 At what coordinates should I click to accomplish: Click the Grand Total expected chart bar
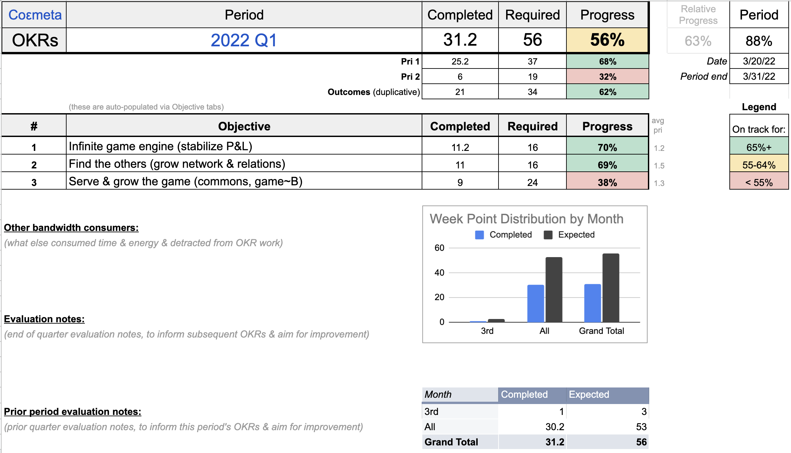[x=610, y=288]
